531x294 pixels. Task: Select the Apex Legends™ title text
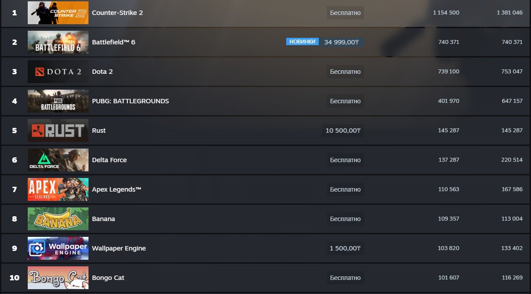coord(116,189)
